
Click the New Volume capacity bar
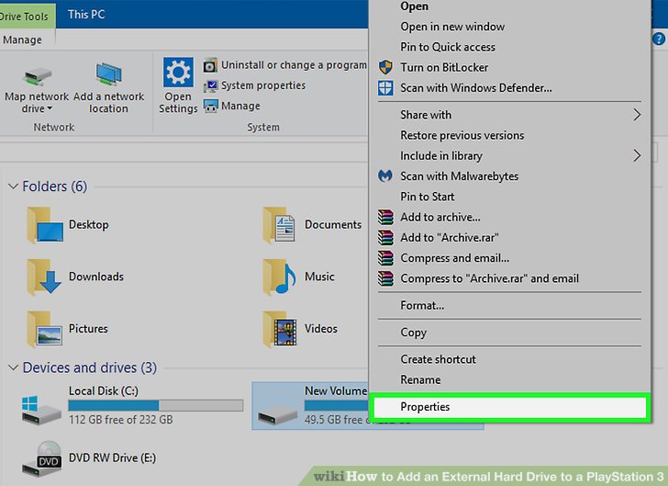(x=336, y=405)
